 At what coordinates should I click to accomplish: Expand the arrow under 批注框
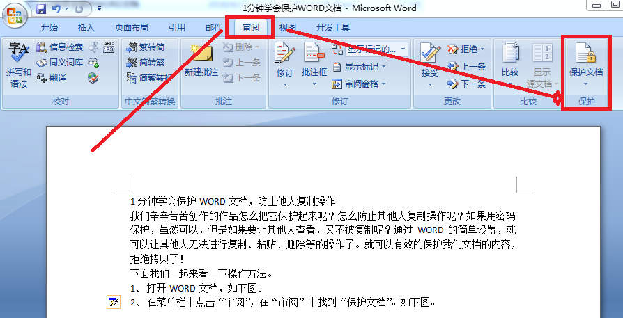314,84
